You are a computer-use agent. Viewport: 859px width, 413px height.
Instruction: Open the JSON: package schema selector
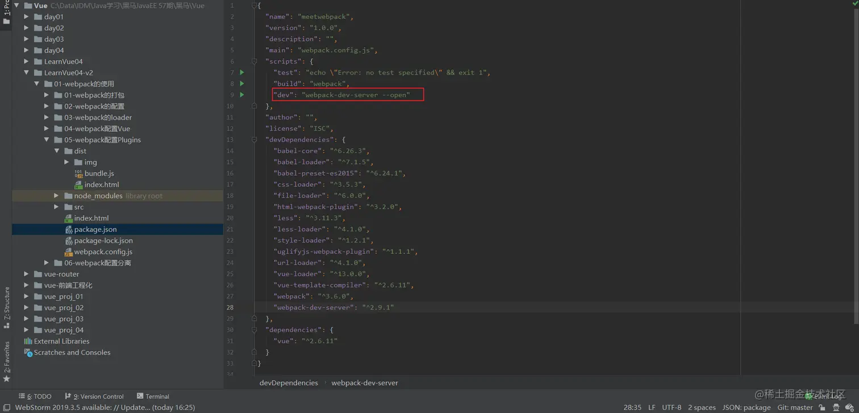pyautogui.click(x=747, y=407)
